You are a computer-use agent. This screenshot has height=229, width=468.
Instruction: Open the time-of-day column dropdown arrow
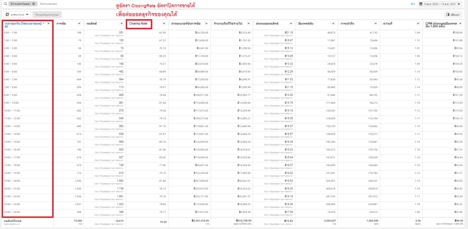click(49, 23)
